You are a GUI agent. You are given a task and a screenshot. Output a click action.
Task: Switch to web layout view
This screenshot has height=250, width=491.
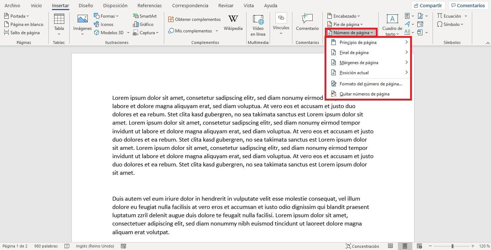click(420, 246)
